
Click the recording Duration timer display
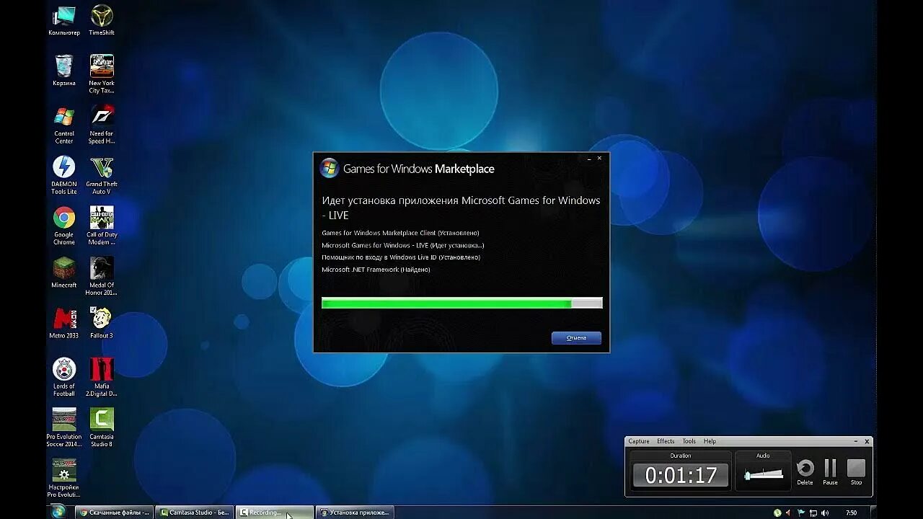pos(681,476)
